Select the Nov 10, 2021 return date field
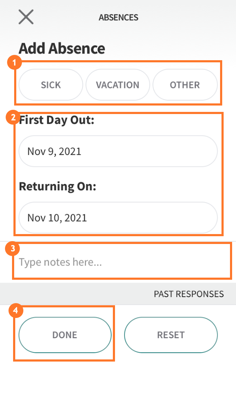 [118, 217]
